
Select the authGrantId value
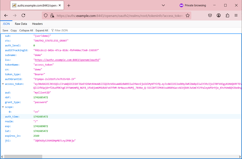[54, 79]
